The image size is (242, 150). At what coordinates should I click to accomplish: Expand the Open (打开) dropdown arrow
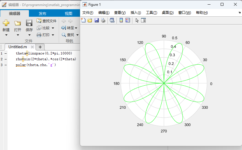click(18, 35)
